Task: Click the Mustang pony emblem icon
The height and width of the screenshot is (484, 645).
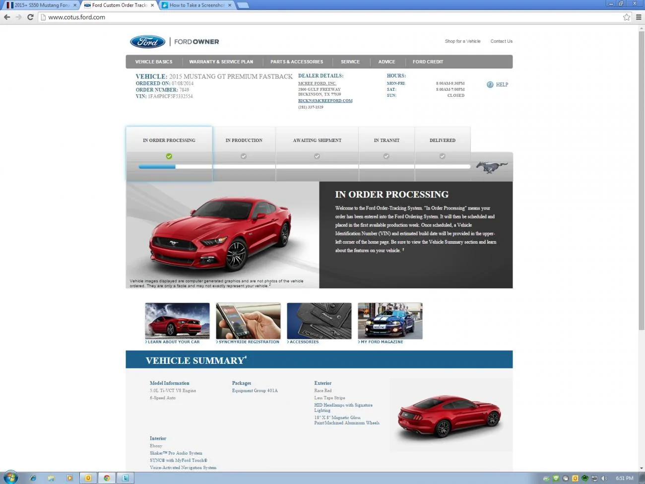Action: 492,167
